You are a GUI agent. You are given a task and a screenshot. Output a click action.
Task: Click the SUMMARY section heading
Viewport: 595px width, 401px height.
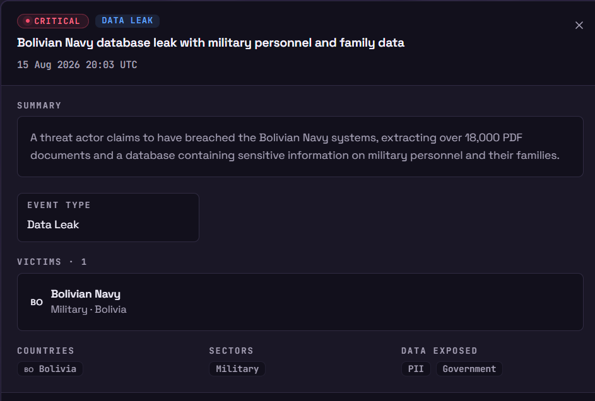coord(39,105)
